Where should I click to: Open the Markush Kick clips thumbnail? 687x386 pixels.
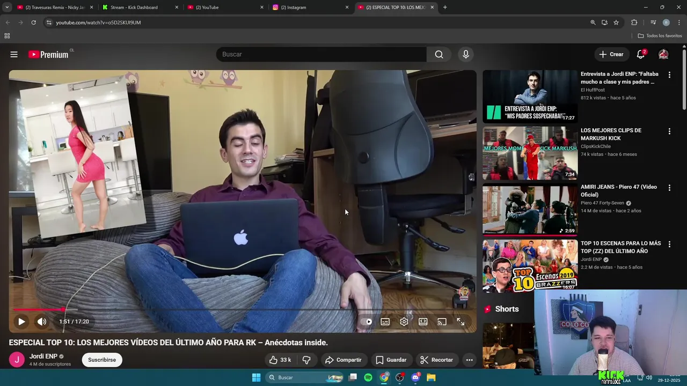(530, 153)
